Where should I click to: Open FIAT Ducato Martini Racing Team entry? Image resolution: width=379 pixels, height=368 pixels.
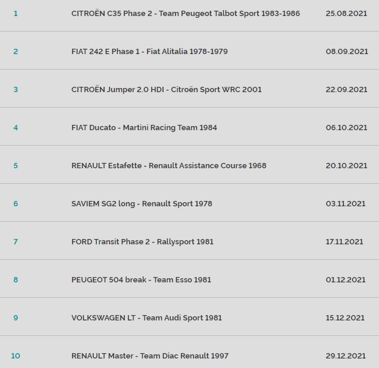click(144, 128)
